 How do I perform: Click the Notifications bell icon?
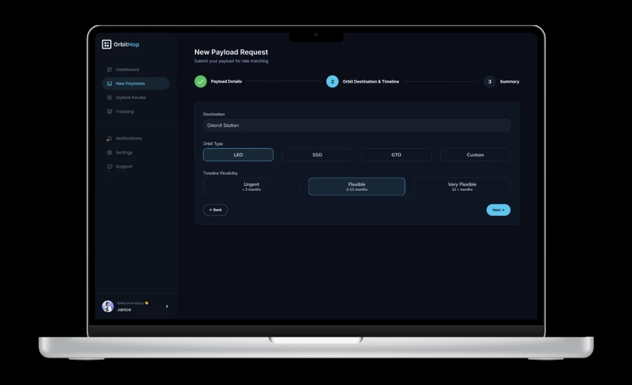(x=110, y=139)
